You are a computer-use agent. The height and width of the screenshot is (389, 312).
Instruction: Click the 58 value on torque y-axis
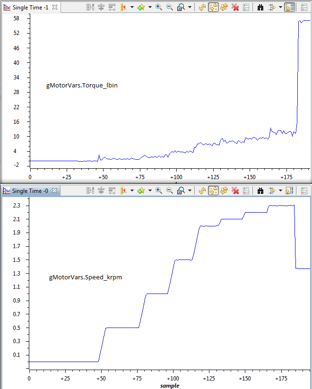(x=17, y=18)
